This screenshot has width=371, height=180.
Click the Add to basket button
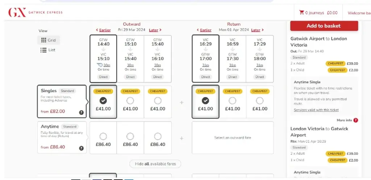(324, 26)
